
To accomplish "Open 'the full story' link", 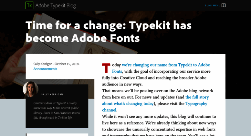I will pos(197,97).
